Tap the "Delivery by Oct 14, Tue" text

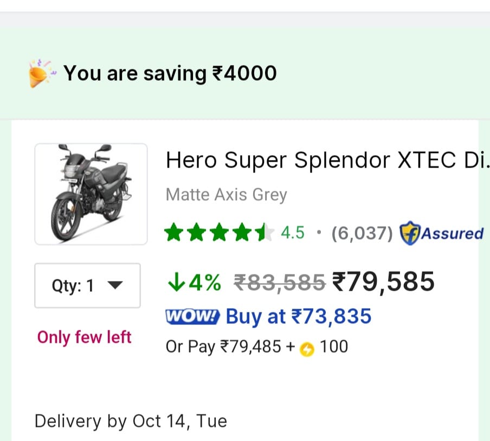pos(131,421)
